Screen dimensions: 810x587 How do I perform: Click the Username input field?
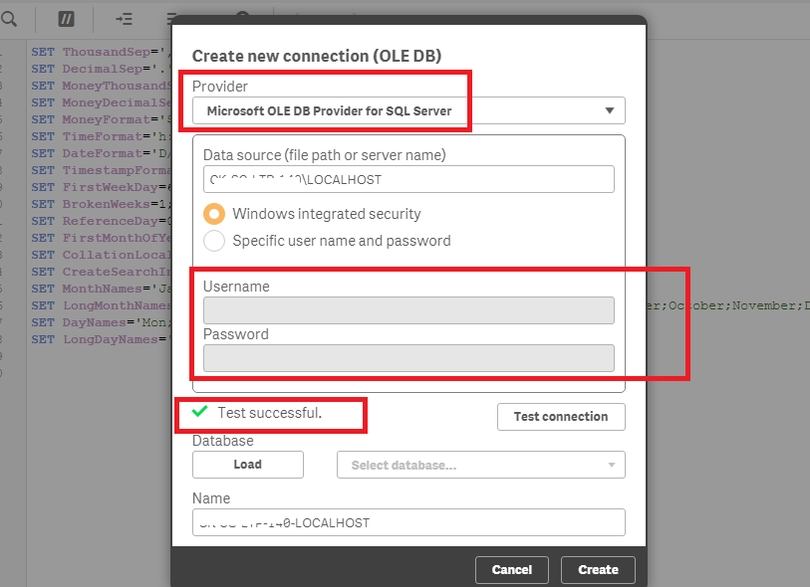[x=408, y=310]
